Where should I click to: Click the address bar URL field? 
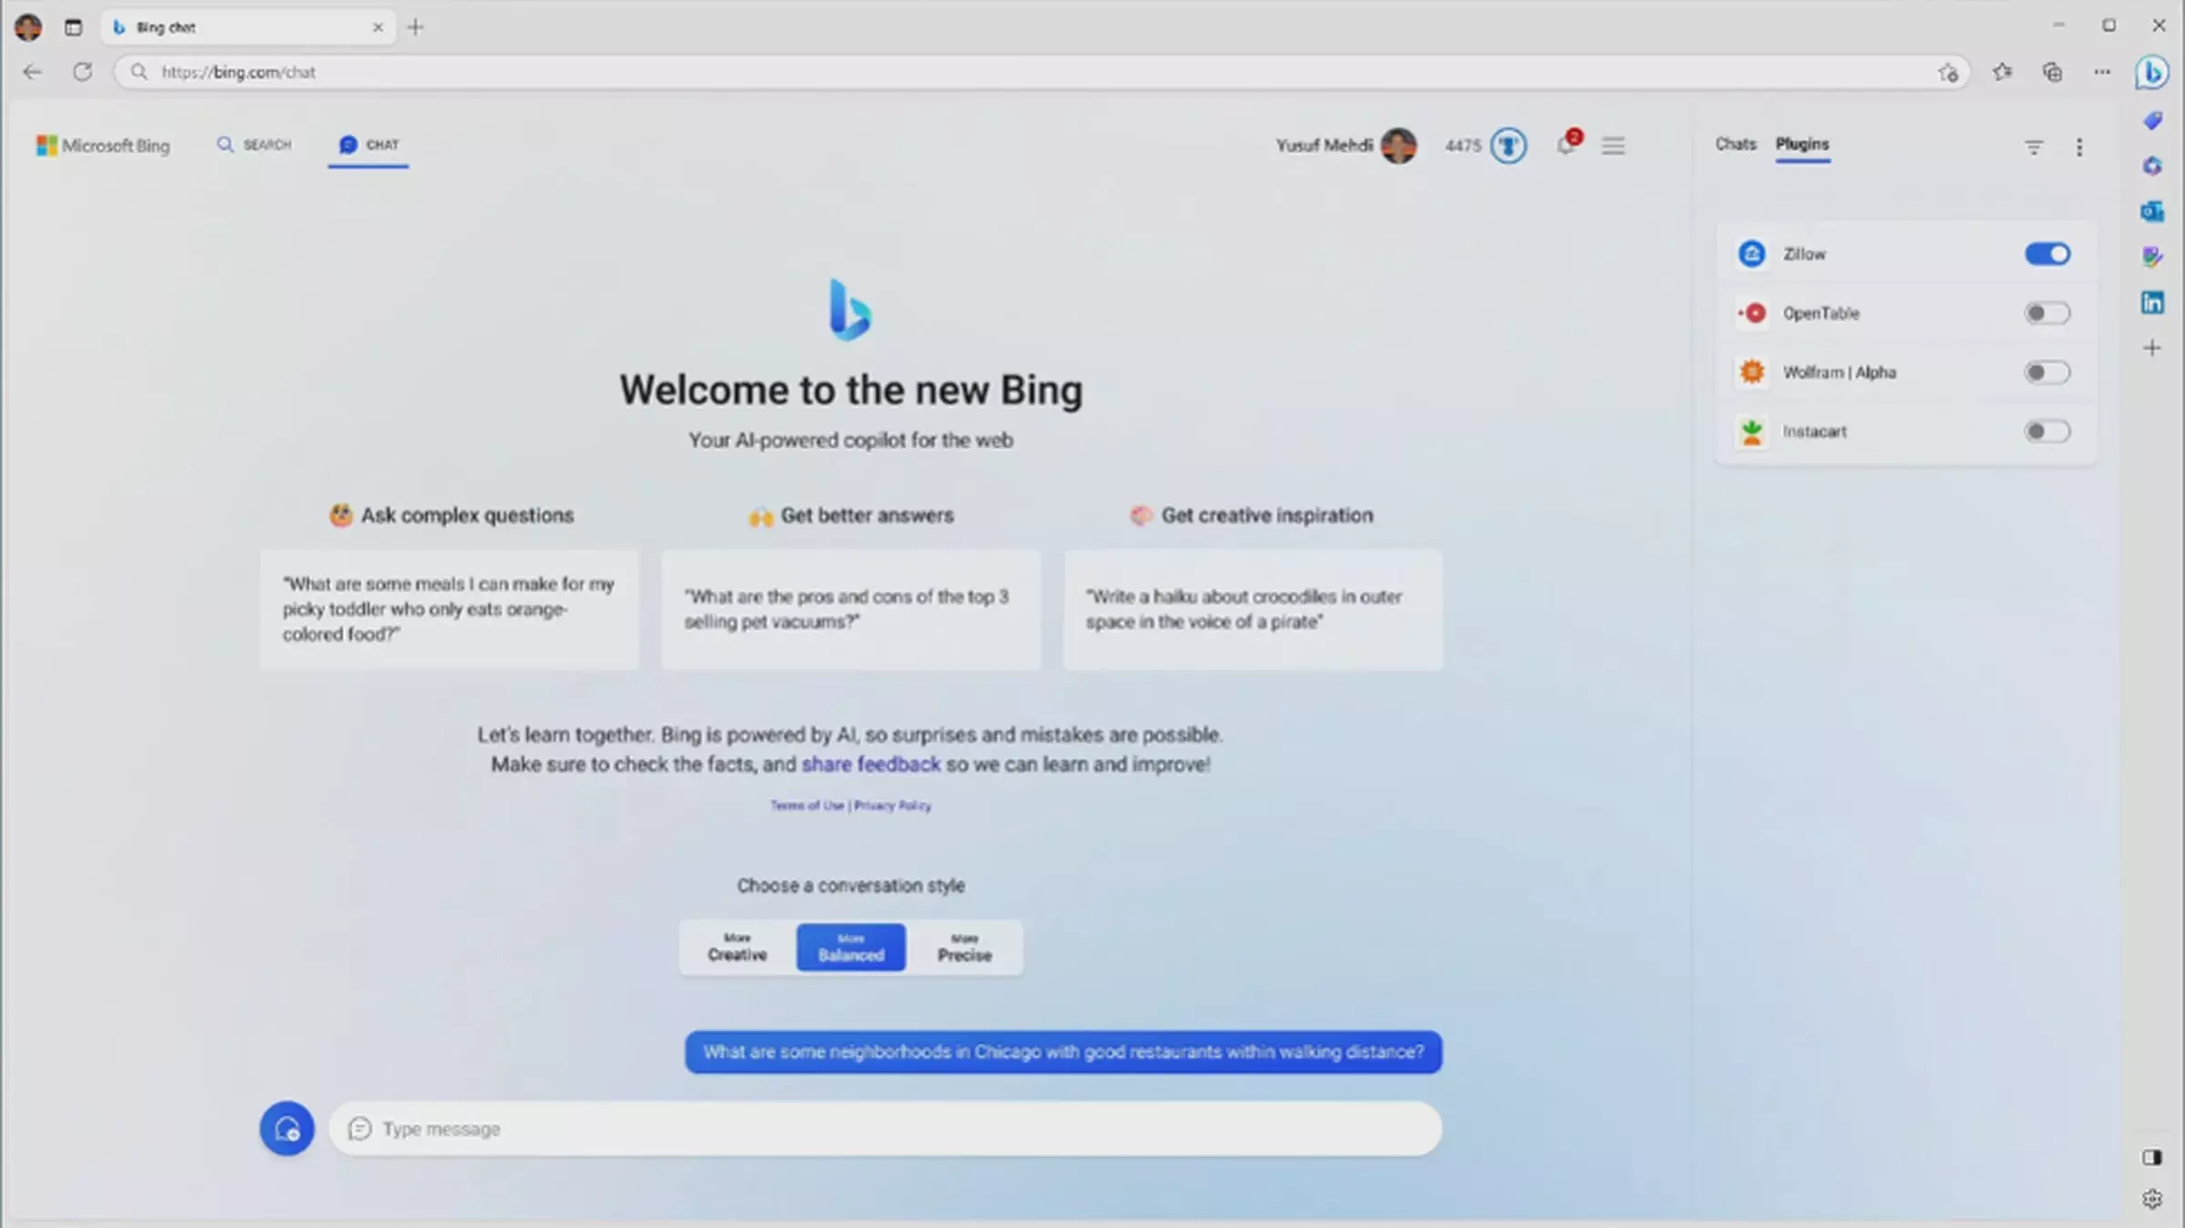point(1041,72)
